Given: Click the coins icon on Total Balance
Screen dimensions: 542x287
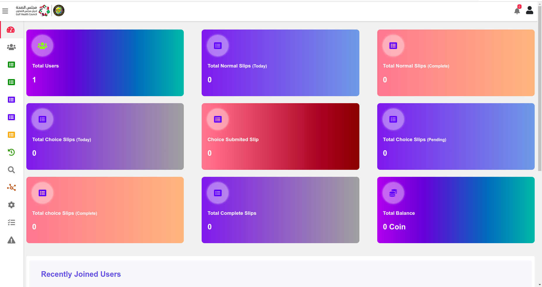Looking at the screenshot, I should pyautogui.click(x=393, y=193).
